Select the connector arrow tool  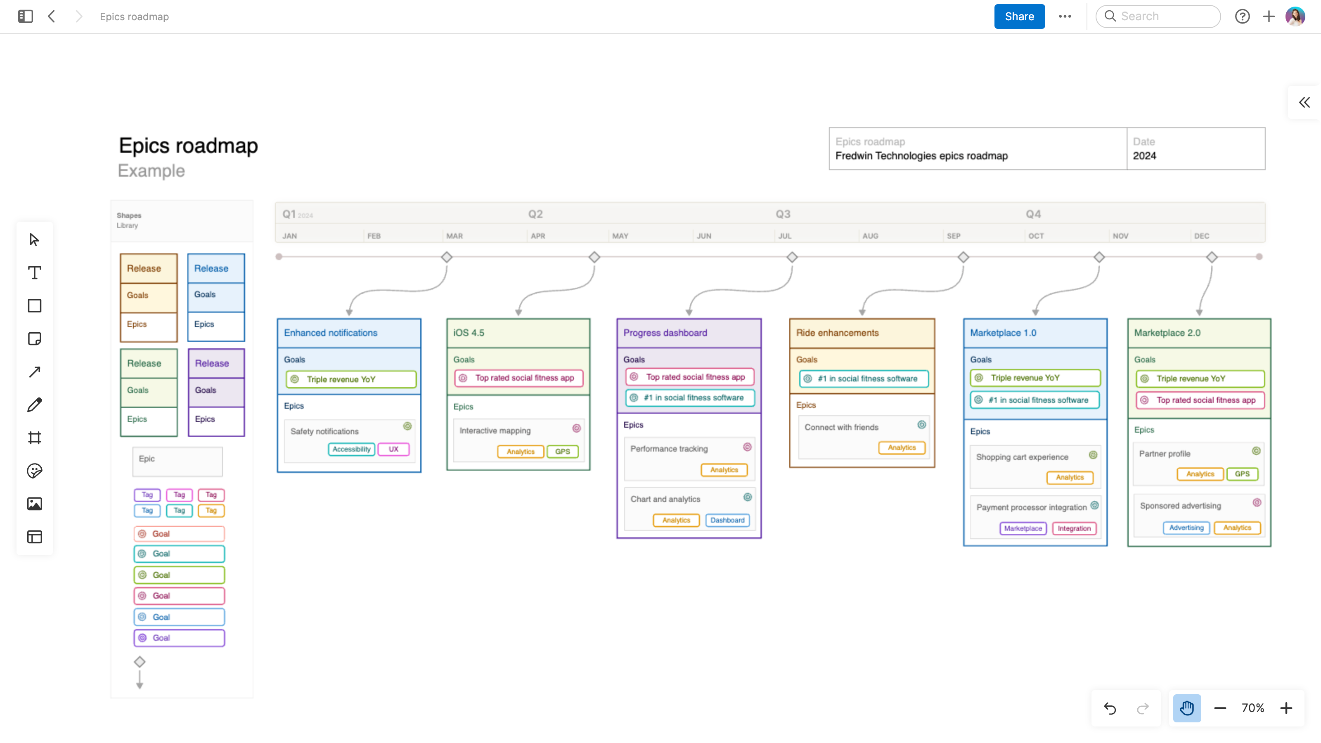click(x=34, y=371)
